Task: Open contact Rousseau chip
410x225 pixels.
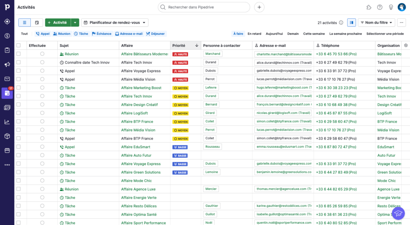Action: [x=212, y=147]
